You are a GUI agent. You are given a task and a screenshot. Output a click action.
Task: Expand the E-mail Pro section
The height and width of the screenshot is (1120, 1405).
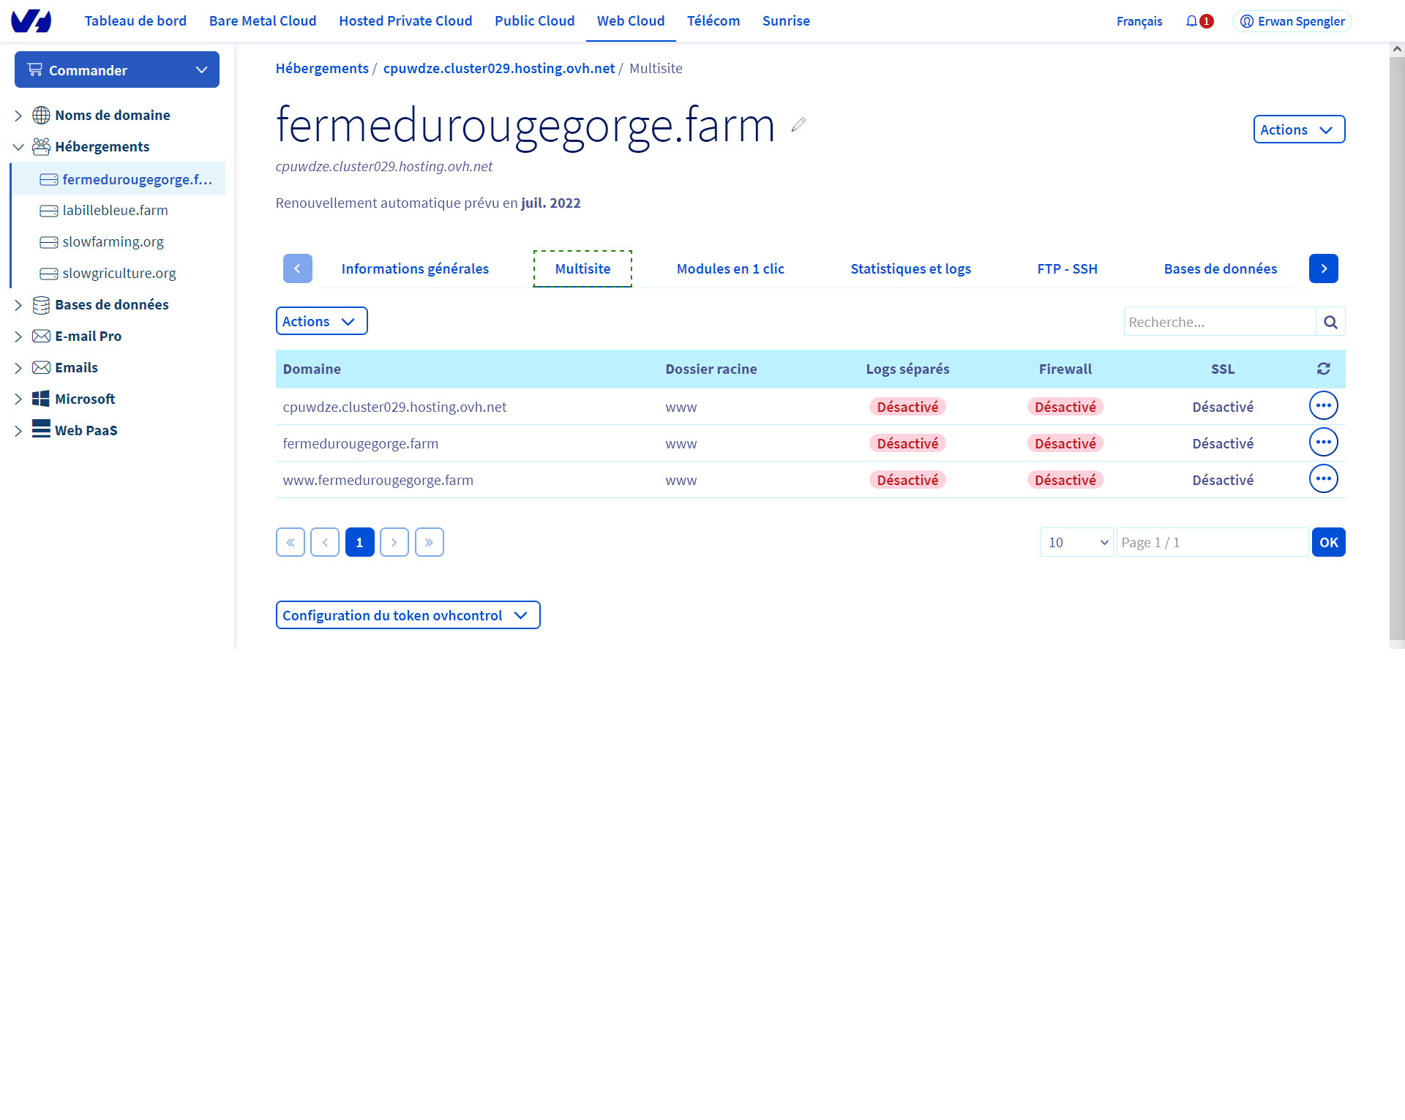18,337
